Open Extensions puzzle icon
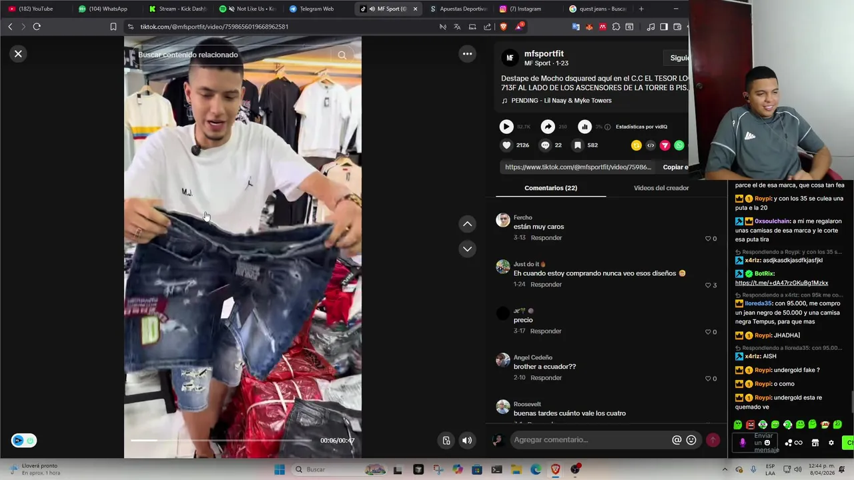 pos(616,27)
